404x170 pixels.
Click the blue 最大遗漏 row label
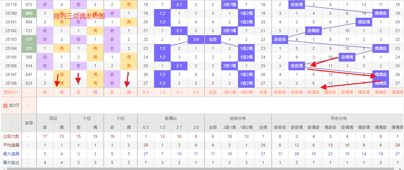(11, 154)
